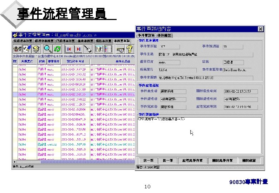The width and height of the screenshot is (279, 193).
Task: Click the 事件處理者 field
Action: [173, 99]
